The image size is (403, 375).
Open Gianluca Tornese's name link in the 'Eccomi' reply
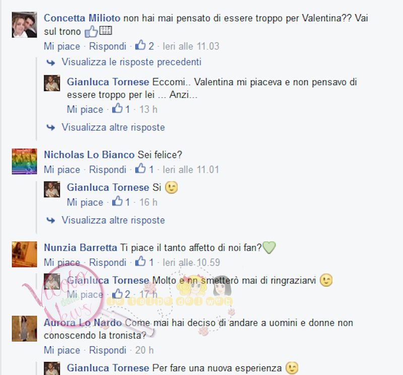pos(108,82)
